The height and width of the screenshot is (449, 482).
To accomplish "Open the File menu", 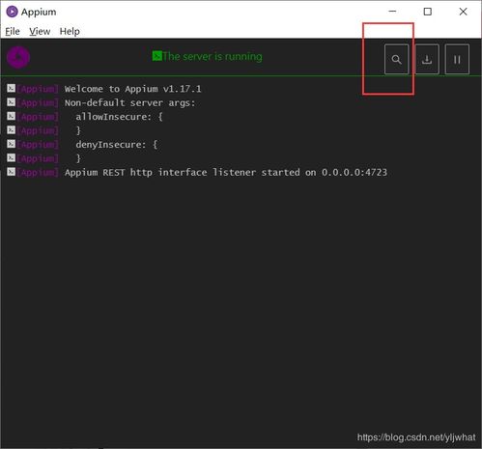I will point(13,31).
